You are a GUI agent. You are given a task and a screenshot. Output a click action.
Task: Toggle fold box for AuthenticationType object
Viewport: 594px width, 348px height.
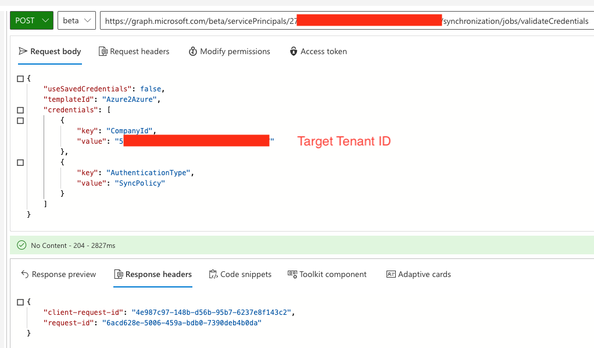pos(21,162)
